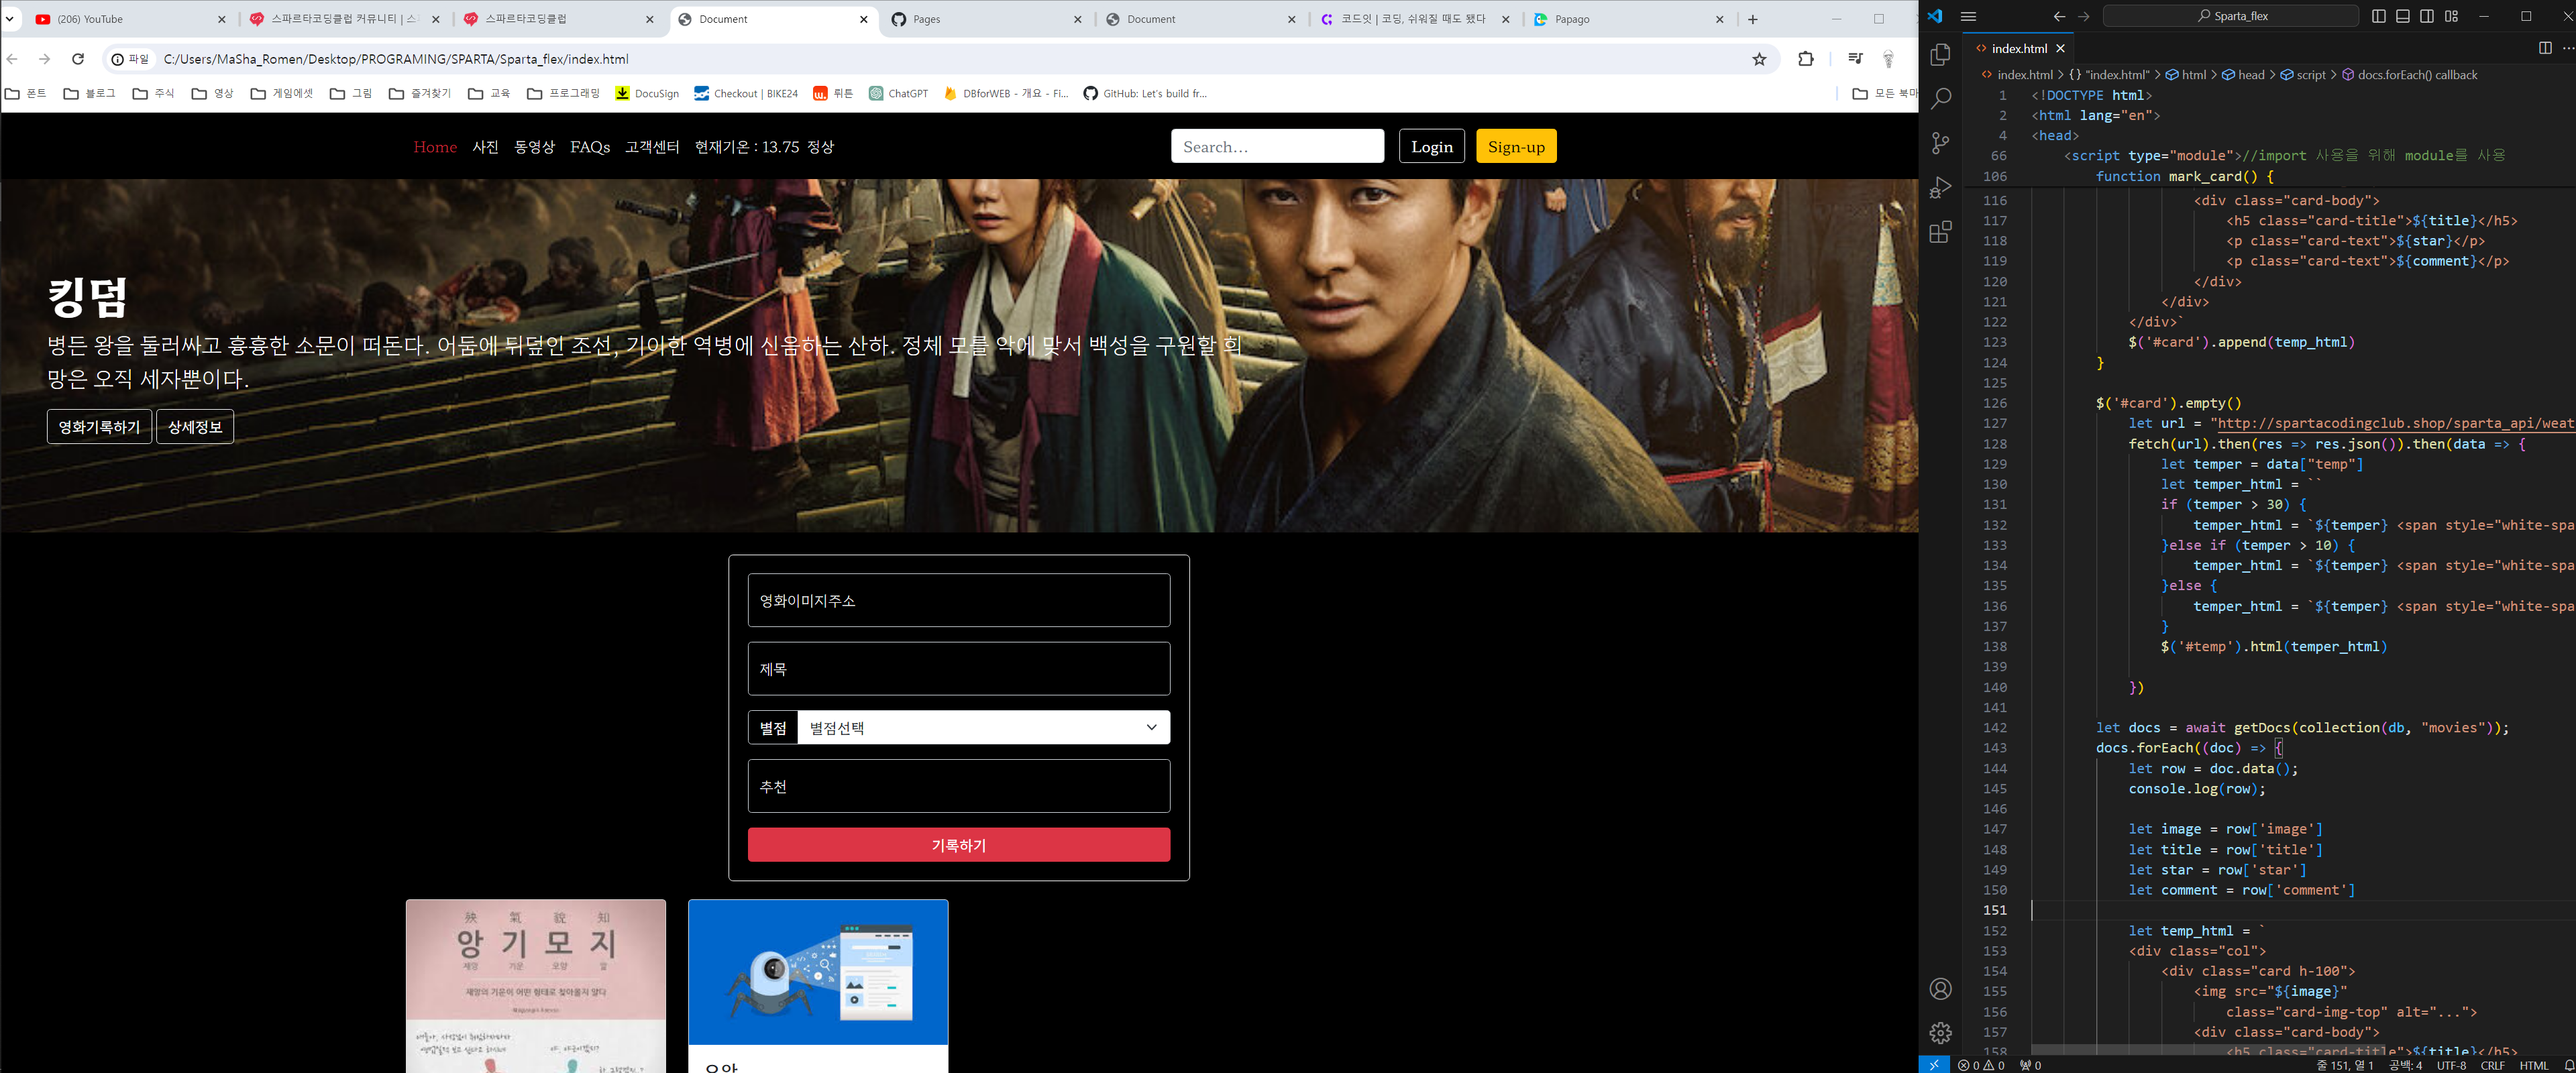2576x1073 pixels.
Task: Open the Chrome profile avatar menu
Action: pyautogui.click(x=1888, y=59)
